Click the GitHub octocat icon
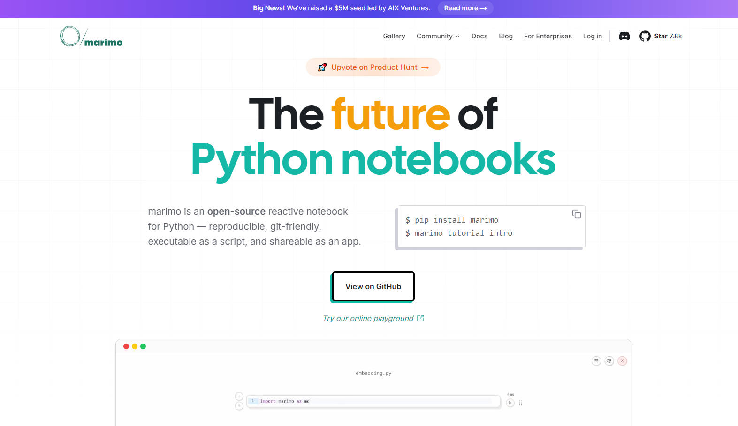 tap(645, 36)
